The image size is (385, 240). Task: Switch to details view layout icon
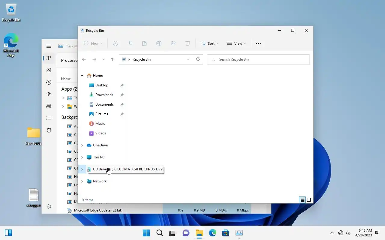click(x=302, y=200)
